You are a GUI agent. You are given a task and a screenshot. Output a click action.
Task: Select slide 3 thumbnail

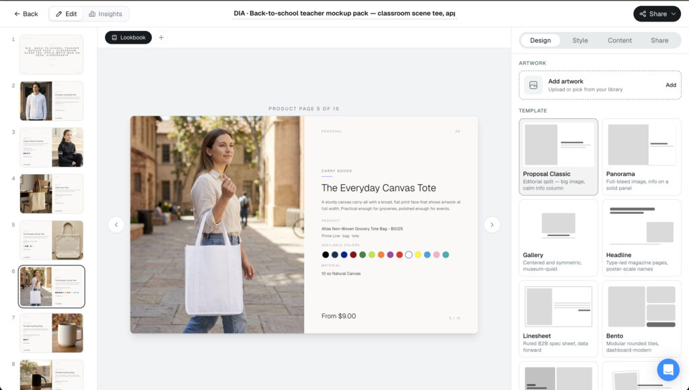click(x=51, y=147)
